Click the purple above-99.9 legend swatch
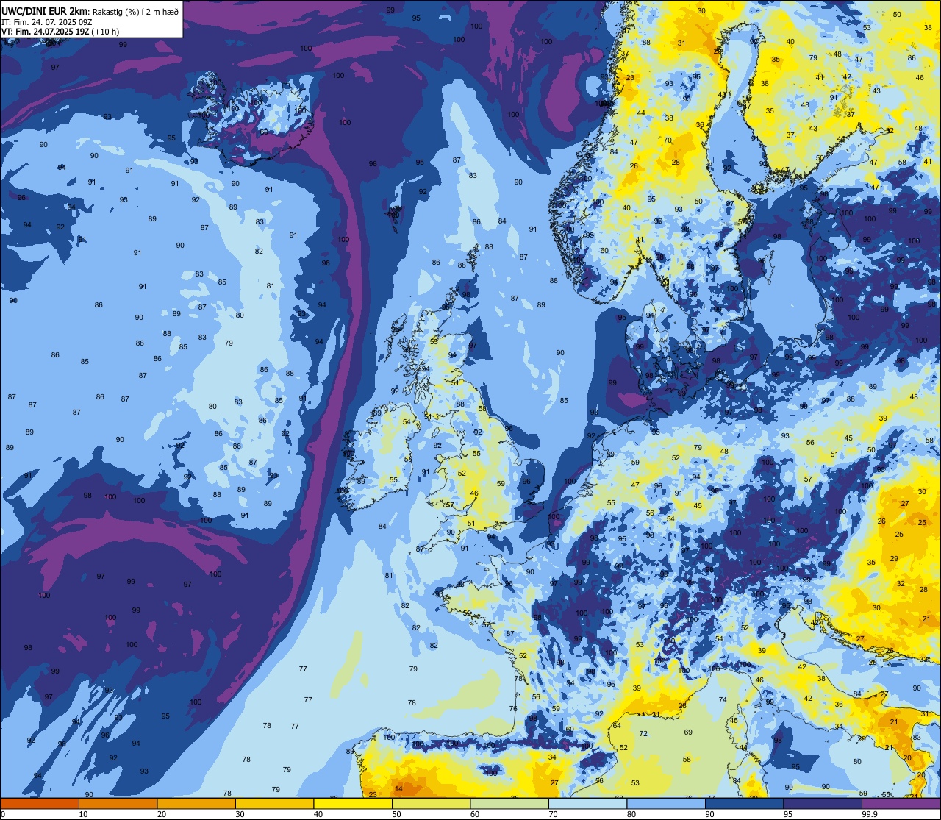This screenshot has width=941, height=820. pos(901,803)
